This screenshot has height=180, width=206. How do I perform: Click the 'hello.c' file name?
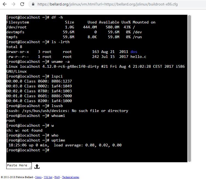(x=138, y=57)
